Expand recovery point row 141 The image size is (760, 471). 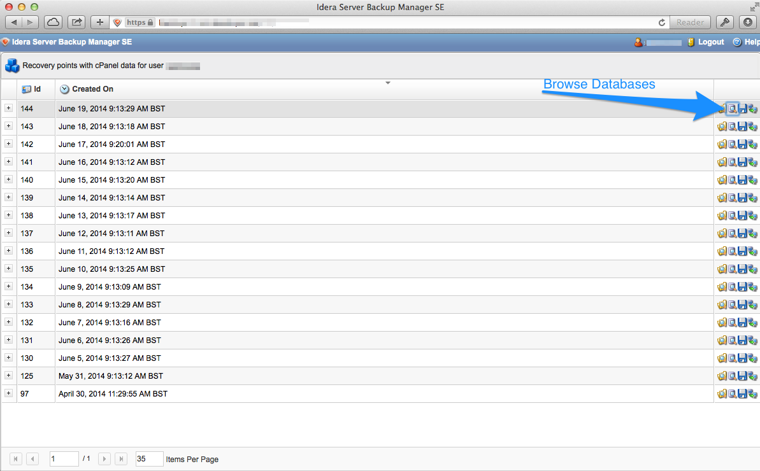(x=8, y=162)
